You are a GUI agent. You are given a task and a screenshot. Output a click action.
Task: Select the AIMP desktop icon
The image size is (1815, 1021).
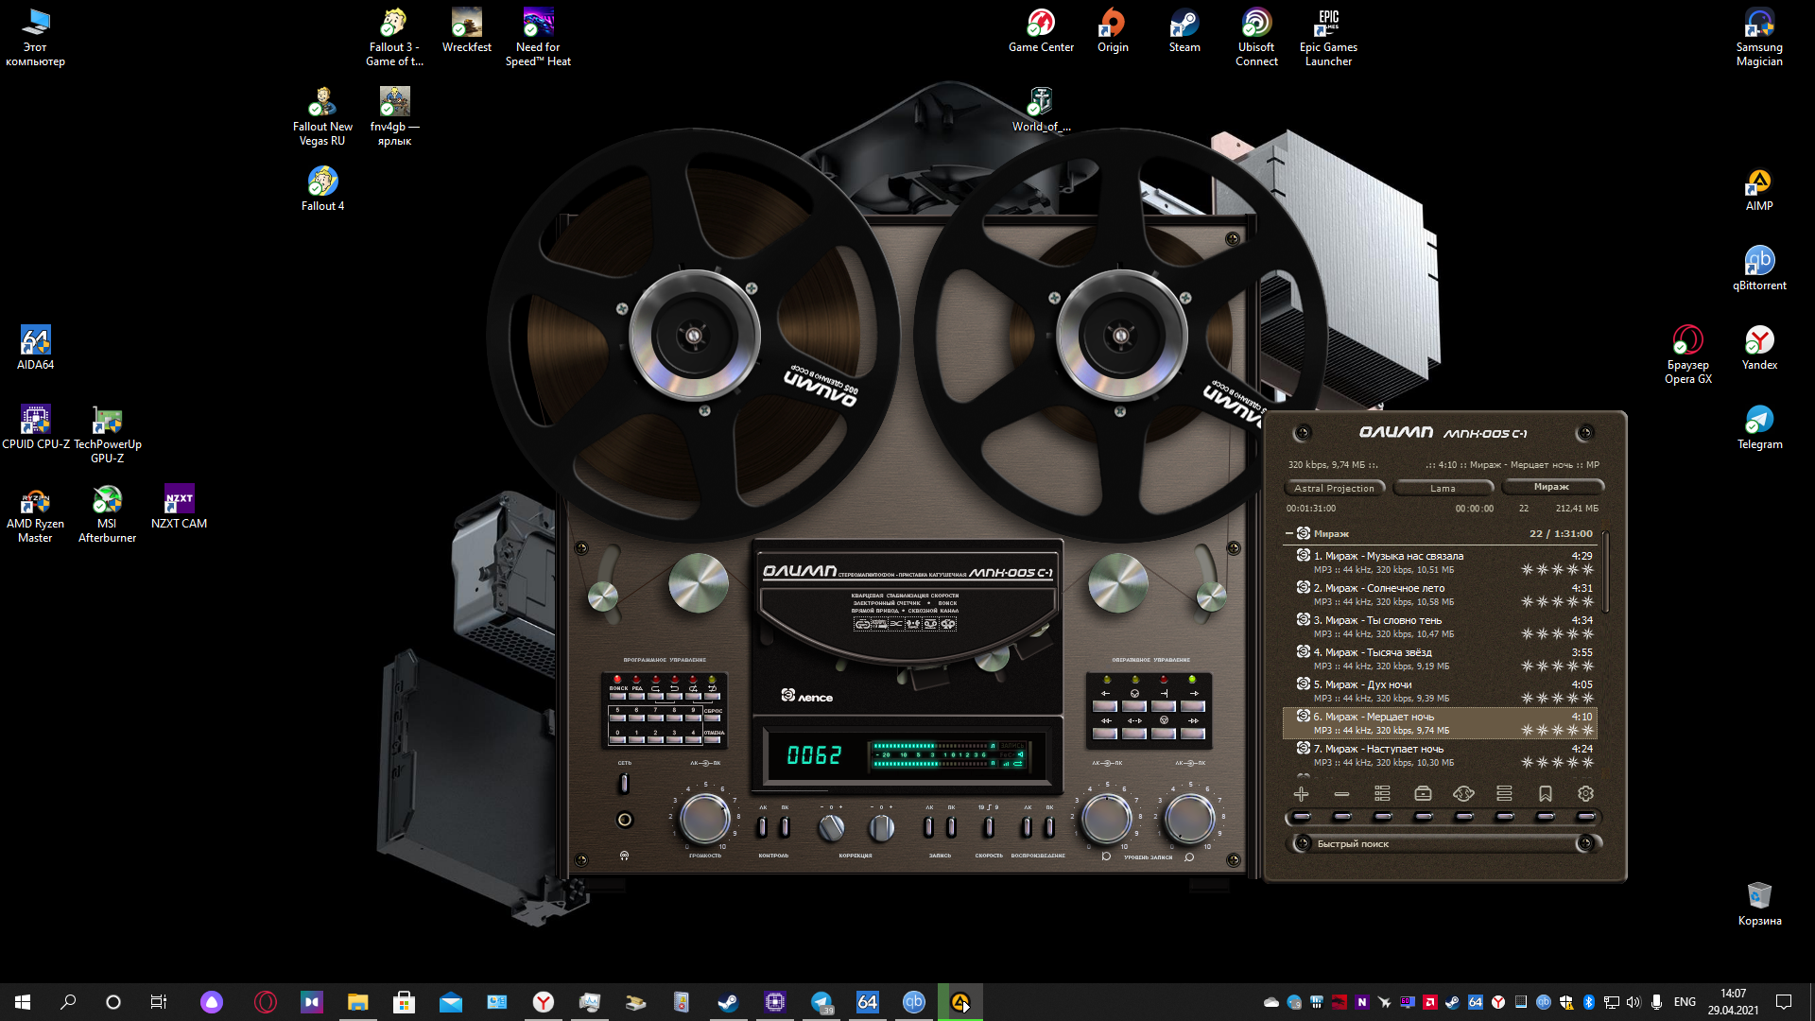1759,189
